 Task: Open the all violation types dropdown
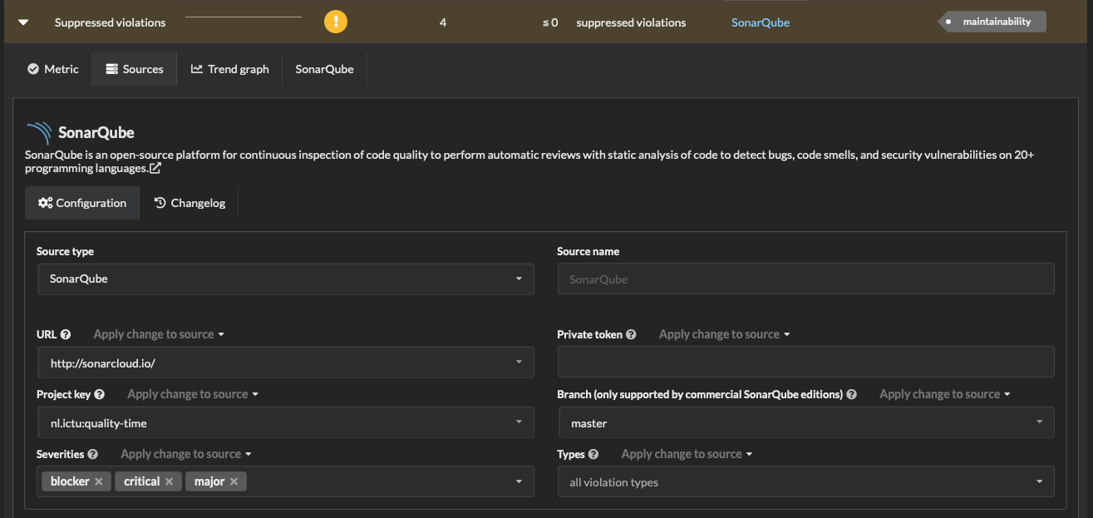(805, 481)
